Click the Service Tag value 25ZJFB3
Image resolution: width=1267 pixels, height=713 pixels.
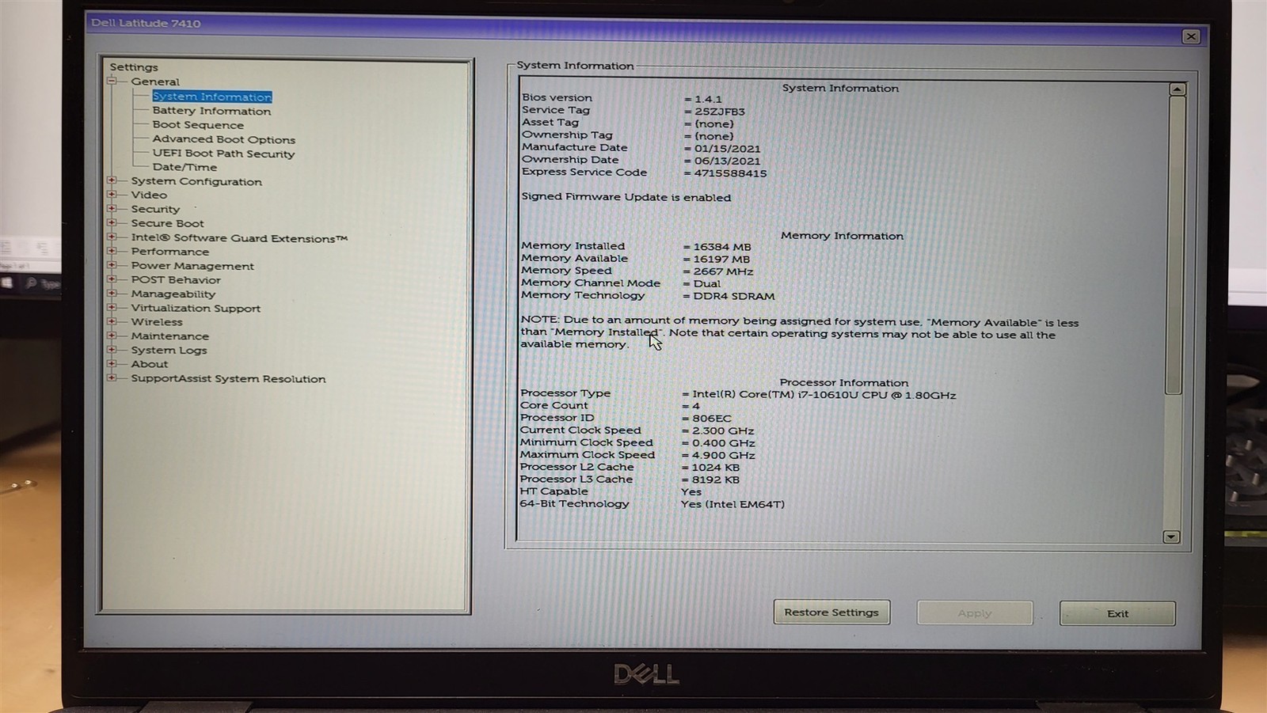(720, 112)
